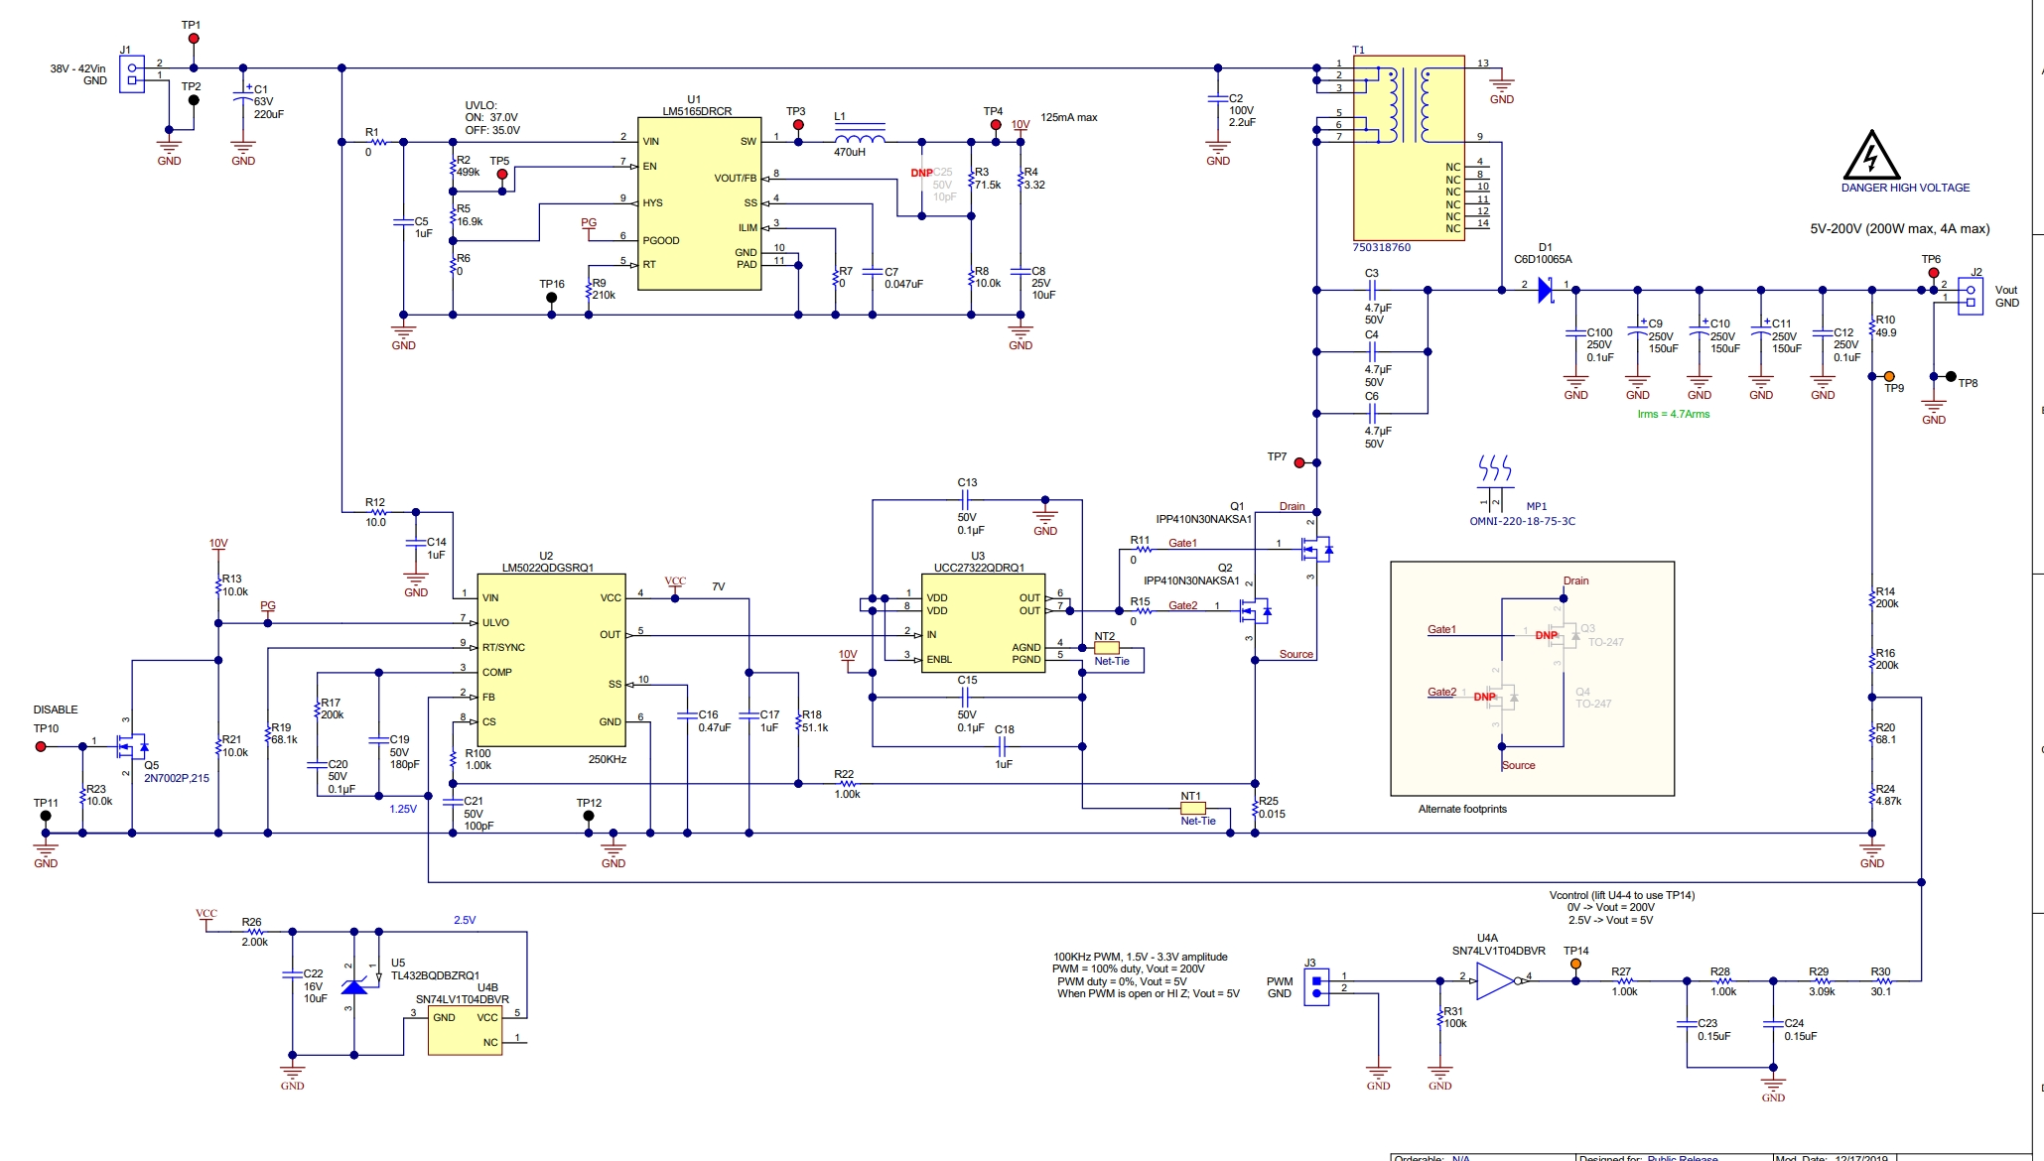
Task: Click the U5 TL432 zener reference symbol
Action: coord(354,986)
